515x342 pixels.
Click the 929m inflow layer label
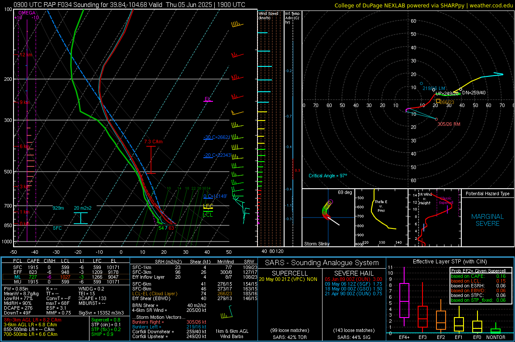coord(58,208)
